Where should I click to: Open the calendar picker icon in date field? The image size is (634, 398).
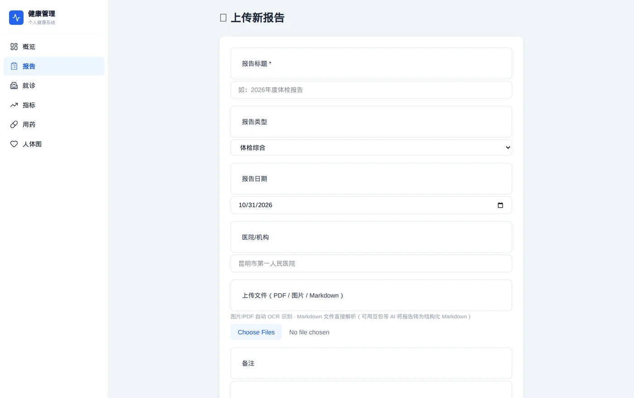click(x=500, y=205)
